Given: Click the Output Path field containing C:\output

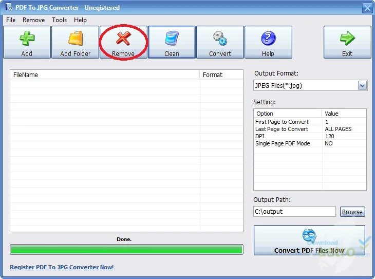Looking at the screenshot, I should pos(294,212).
